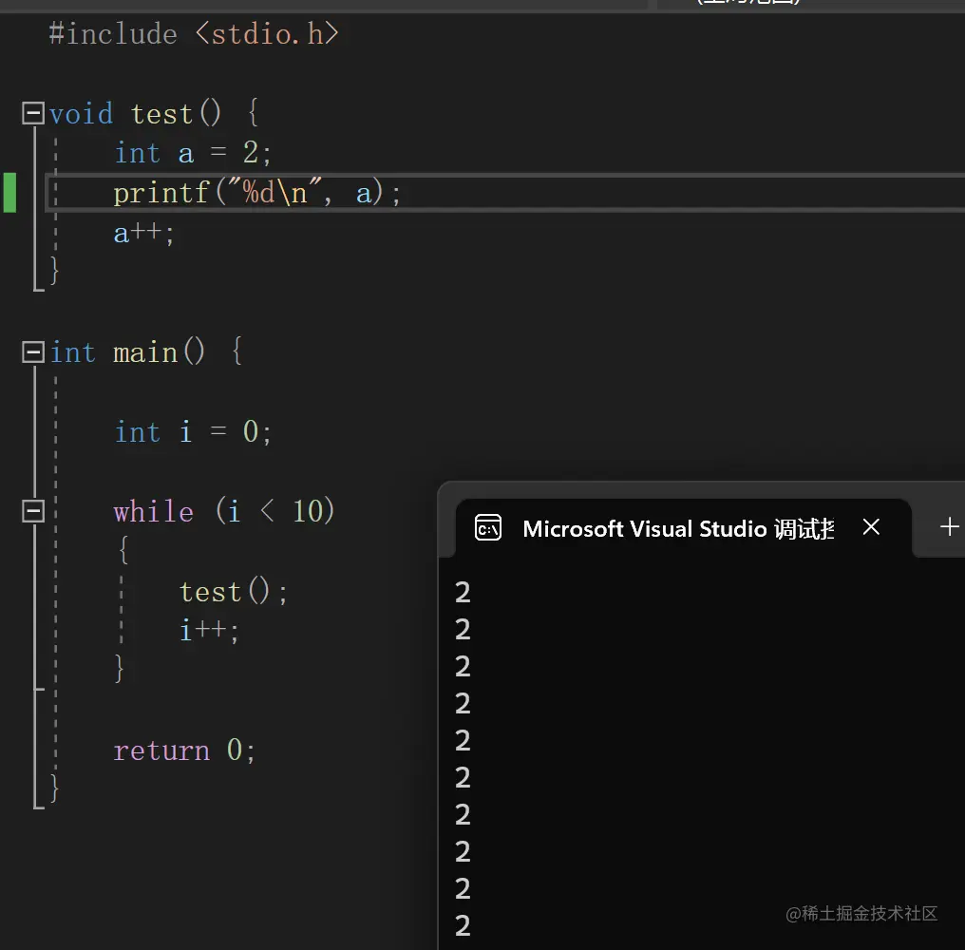Click the 'int i = 0;' declaration
This screenshot has width=965, height=950.
193,431
